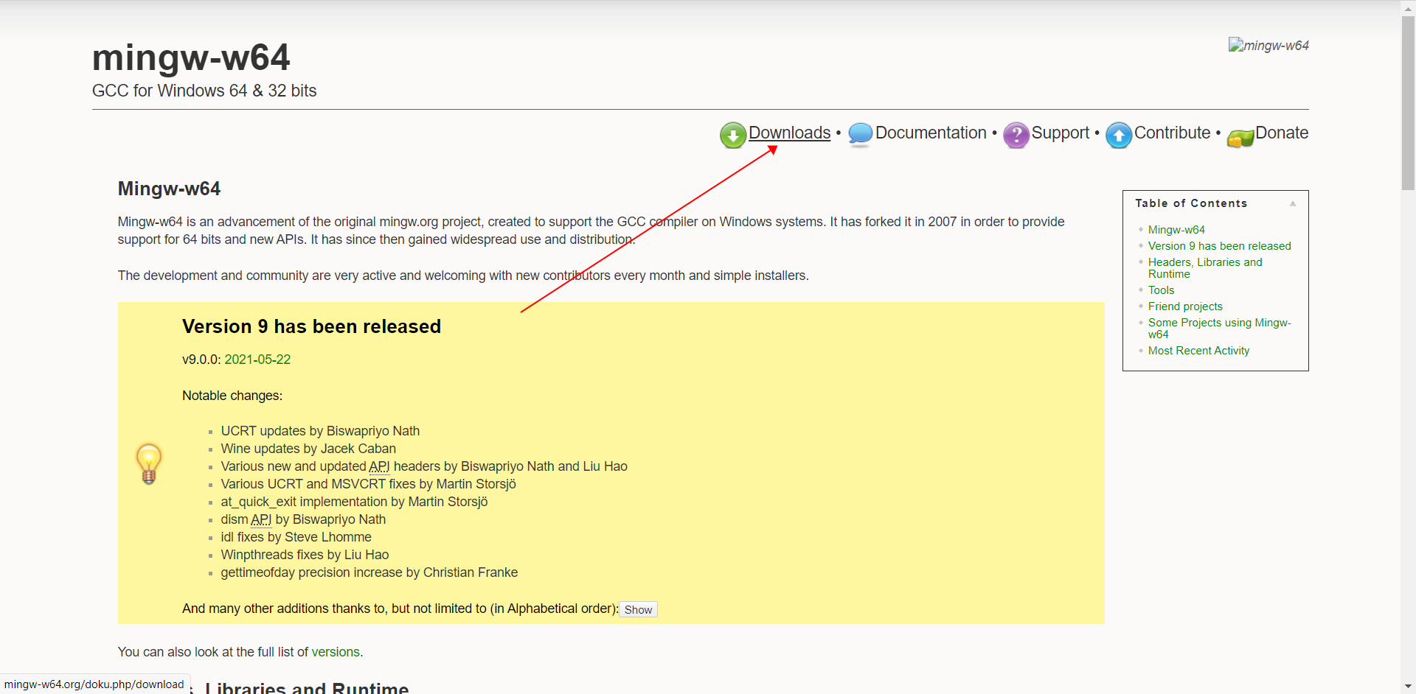Click 'Winpthreads fixes by Liu Hao' list item
1416x694 pixels.
305,555
